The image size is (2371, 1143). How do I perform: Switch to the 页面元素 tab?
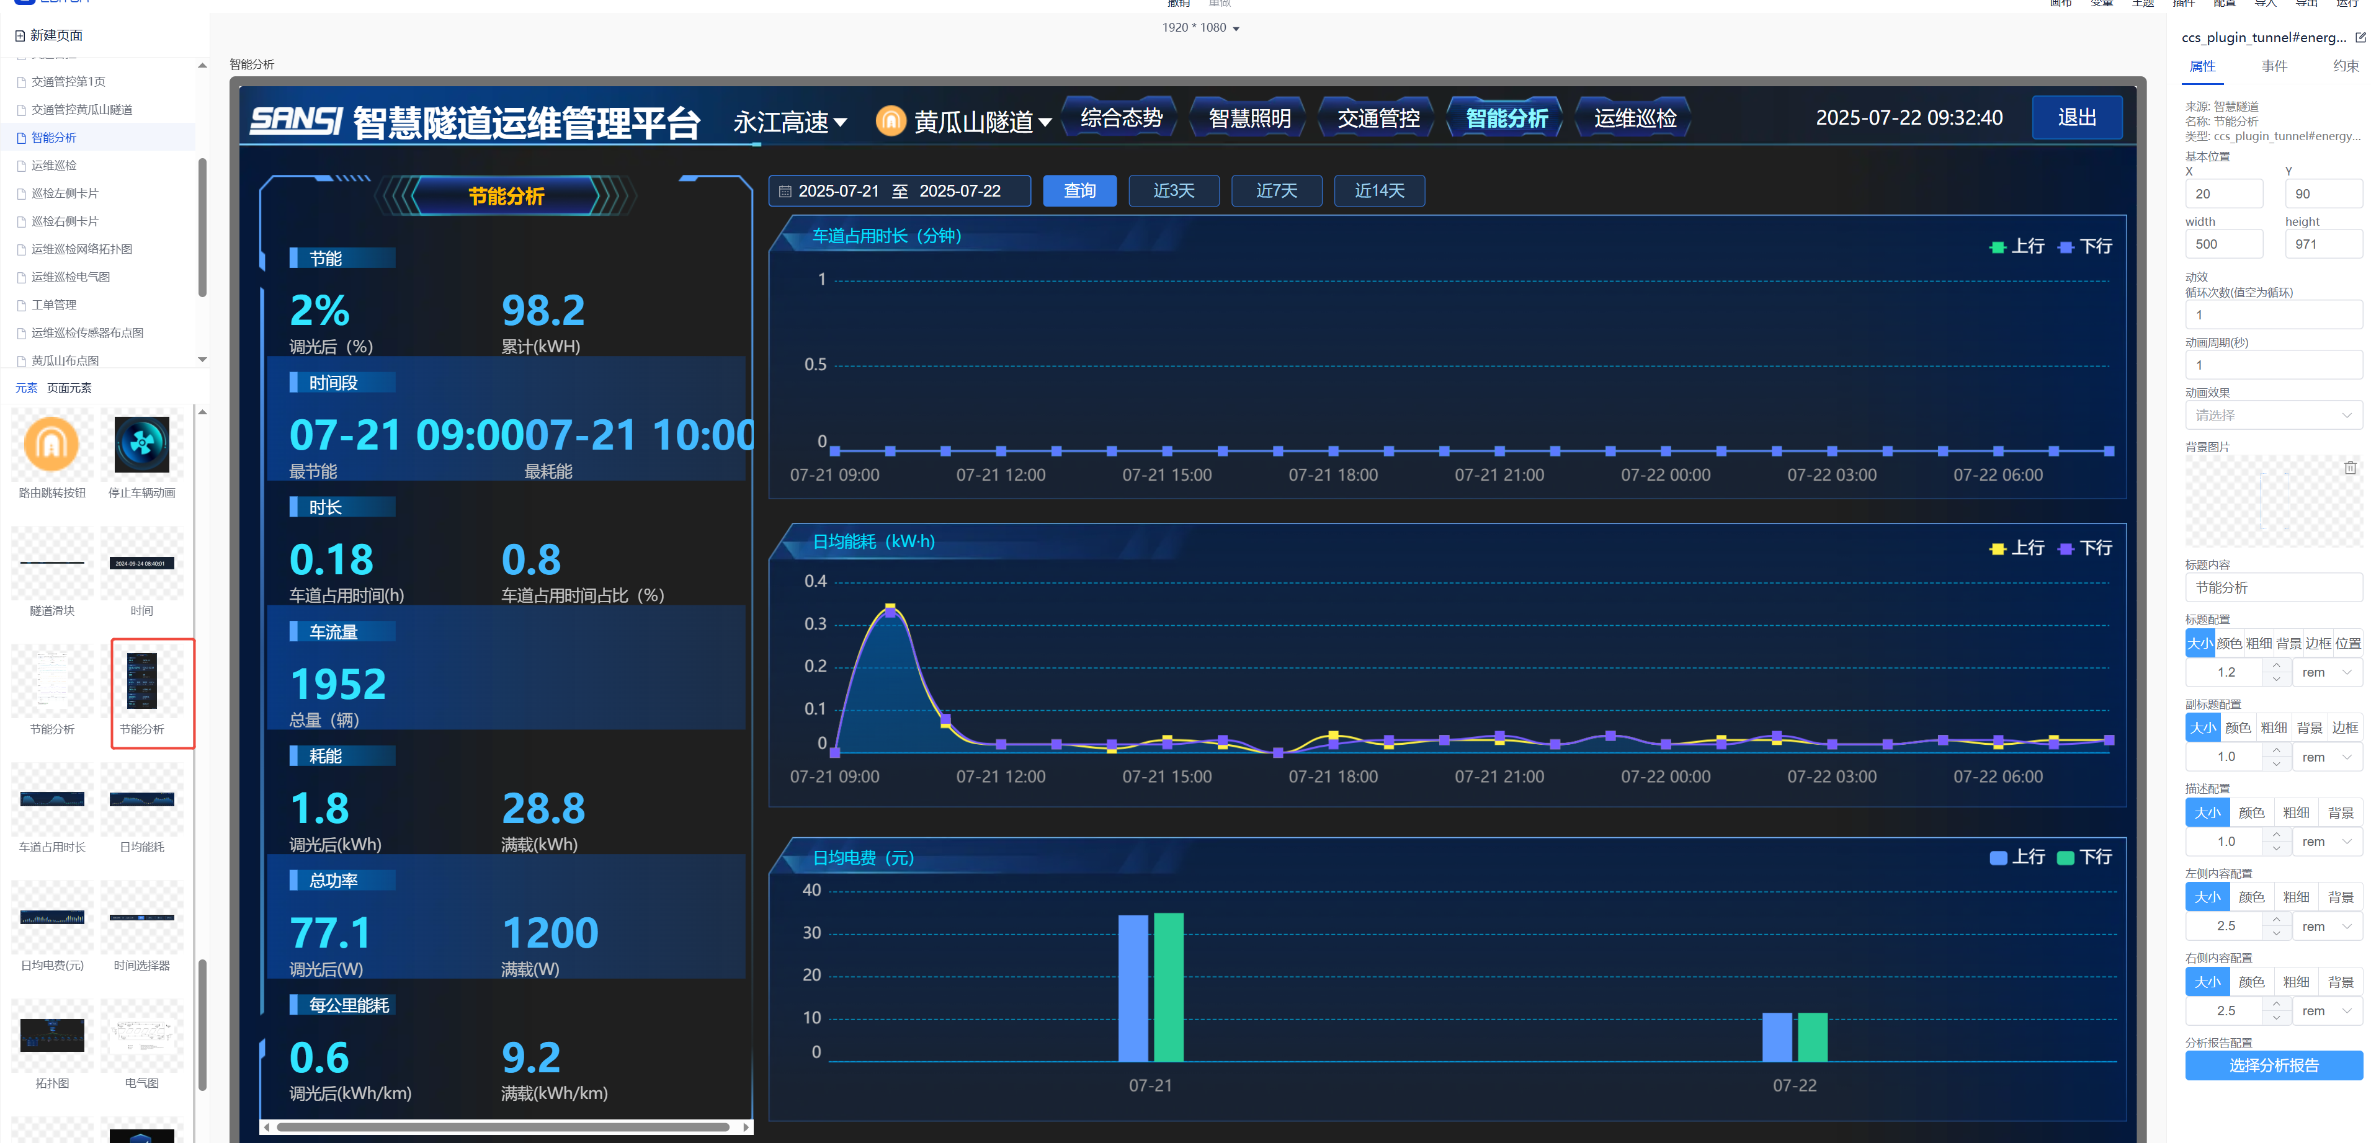coord(69,388)
